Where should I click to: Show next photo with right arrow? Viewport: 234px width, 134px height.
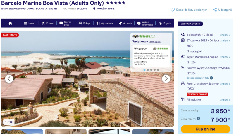(166, 79)
